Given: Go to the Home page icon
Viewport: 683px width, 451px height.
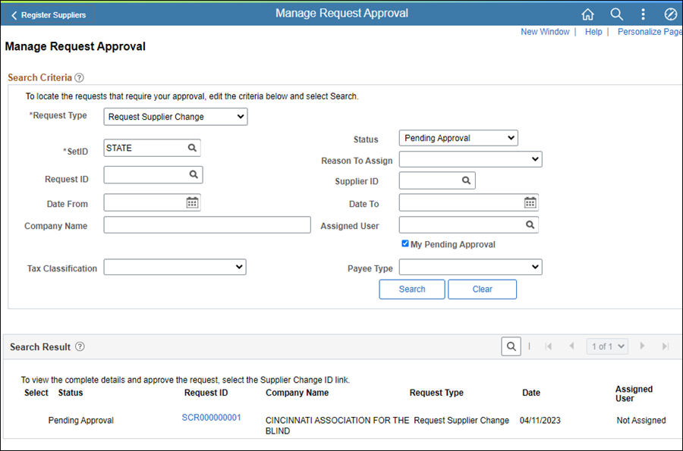Looking at the screenshot, I should point(587,14).
